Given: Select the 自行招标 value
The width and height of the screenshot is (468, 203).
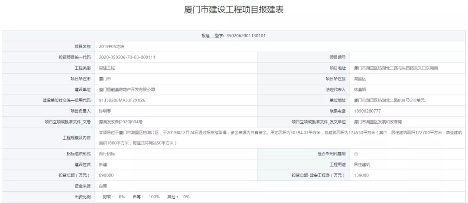Looking at the screenshot, I should click(107, 154).
